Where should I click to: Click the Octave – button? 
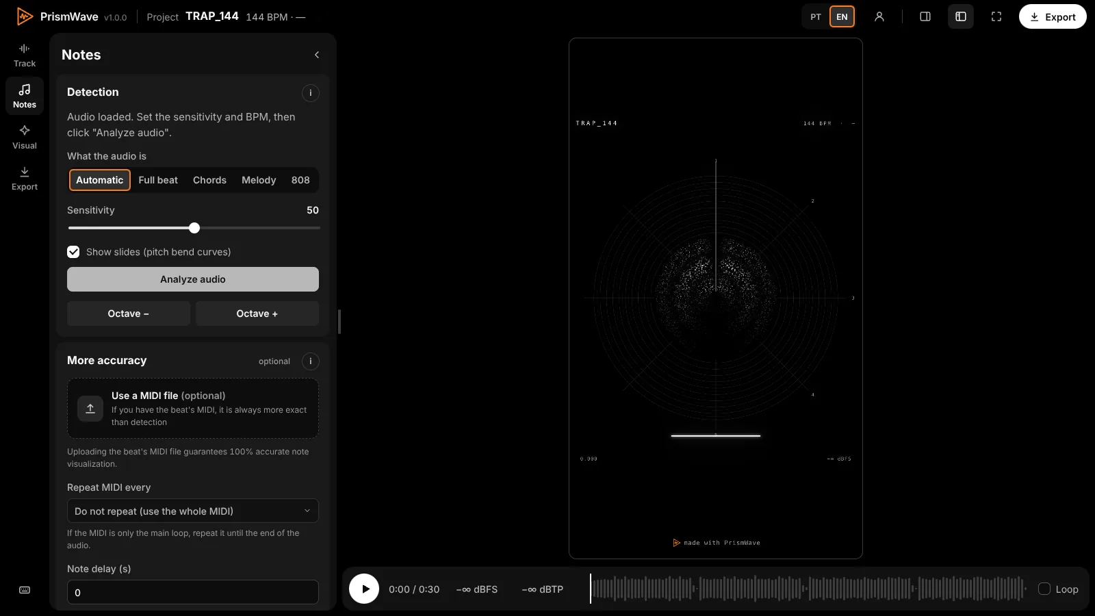coord(129,313)
